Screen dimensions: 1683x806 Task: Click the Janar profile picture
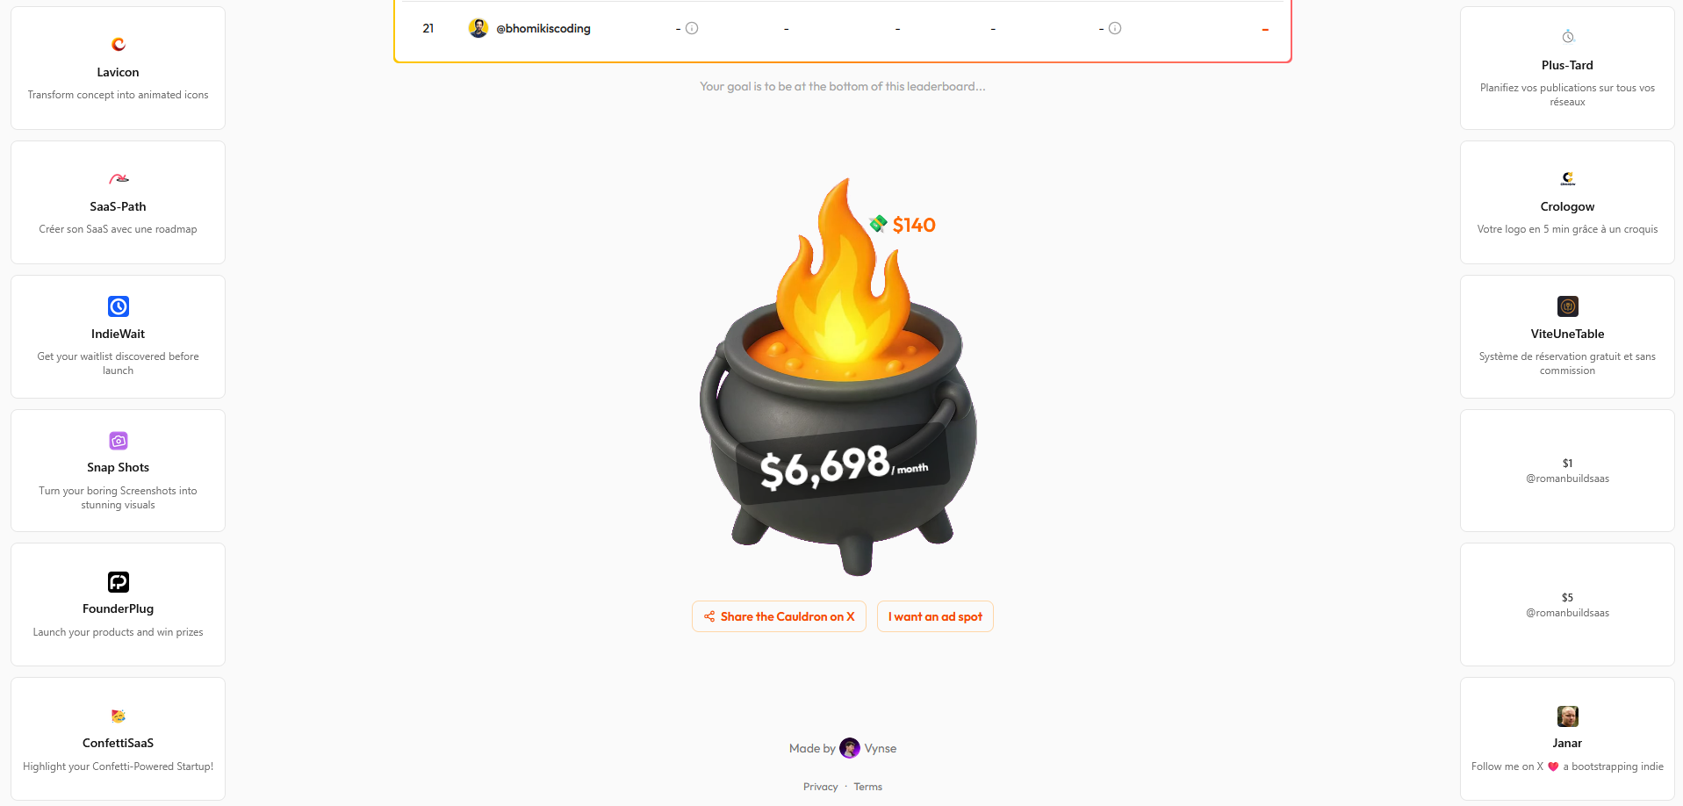point(1568,716)
